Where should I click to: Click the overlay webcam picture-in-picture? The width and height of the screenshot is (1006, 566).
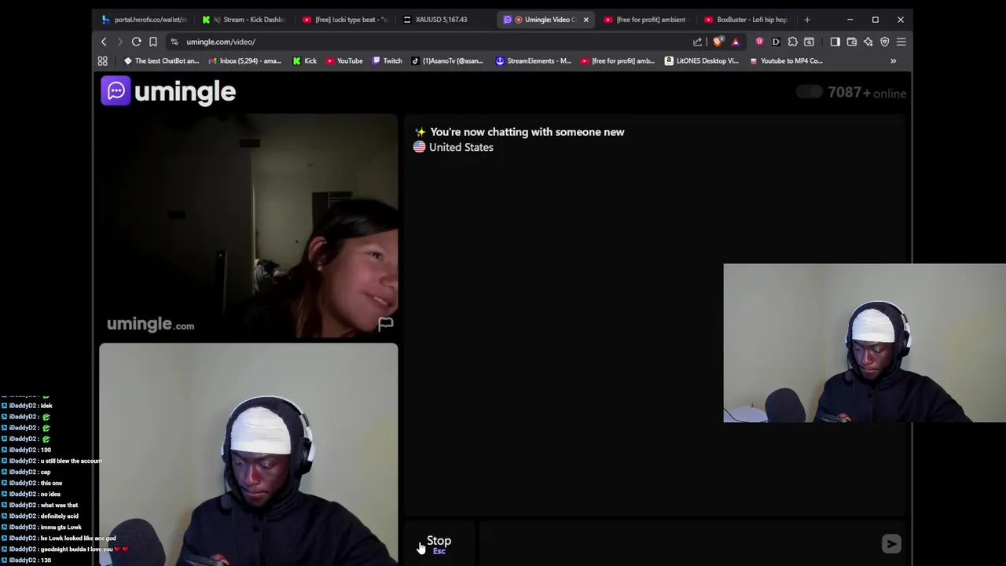(x=865, y=344)
